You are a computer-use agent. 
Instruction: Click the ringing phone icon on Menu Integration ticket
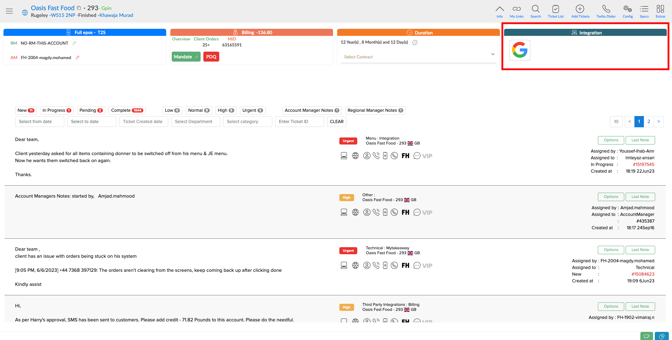pyautogui.click(x=376, y=156)
